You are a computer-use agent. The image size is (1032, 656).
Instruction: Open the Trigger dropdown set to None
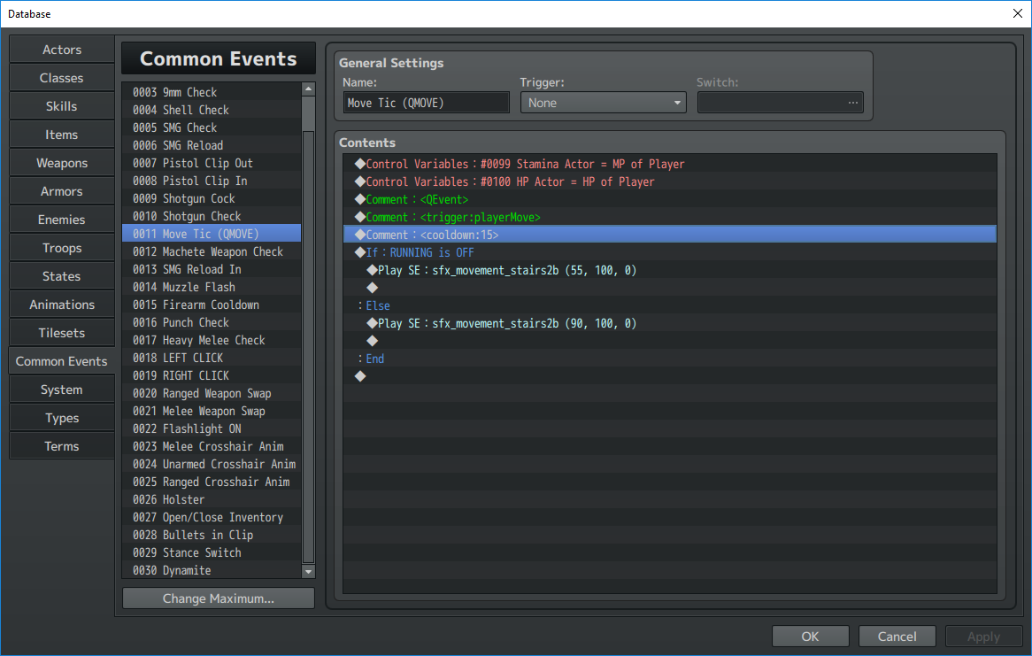coord(603,103)
